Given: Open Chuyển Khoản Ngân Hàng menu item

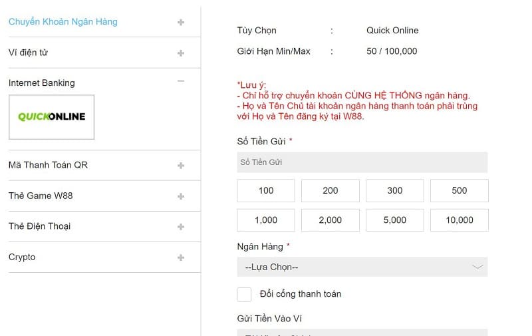Looking at the screenshot, I should click(x=63, y=22).
